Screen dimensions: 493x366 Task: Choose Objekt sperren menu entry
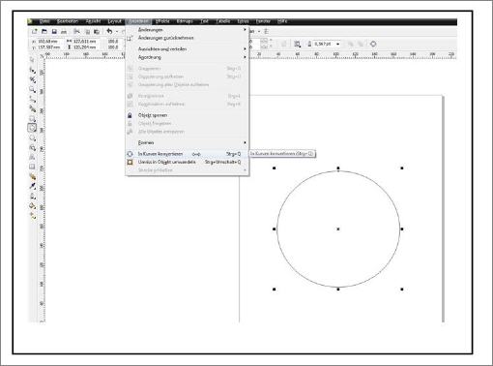tap(187, 115)
